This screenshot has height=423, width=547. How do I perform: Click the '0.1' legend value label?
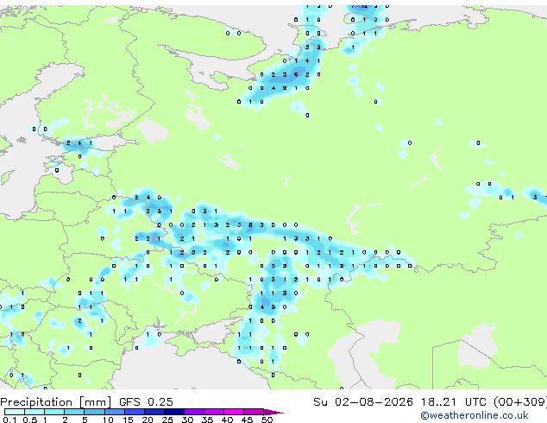click(10, 420)
